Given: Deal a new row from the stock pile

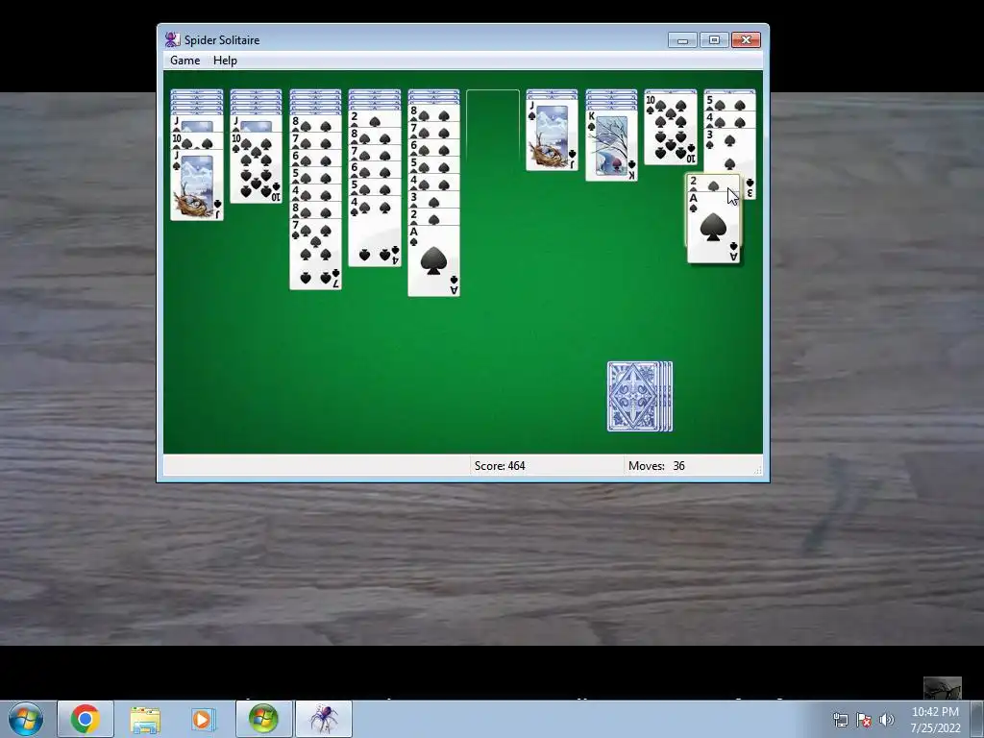Looking at the screenshot, I should [639, 396].
